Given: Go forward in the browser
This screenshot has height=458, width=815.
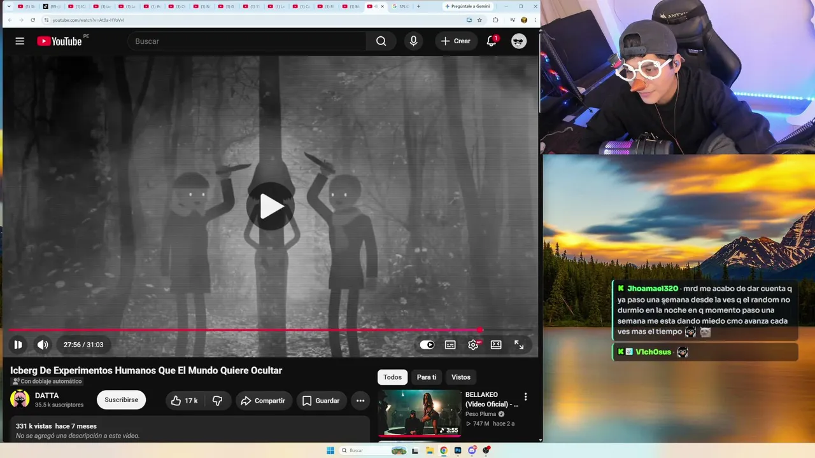Looking at the screenshot, I should tap(21, 20).
